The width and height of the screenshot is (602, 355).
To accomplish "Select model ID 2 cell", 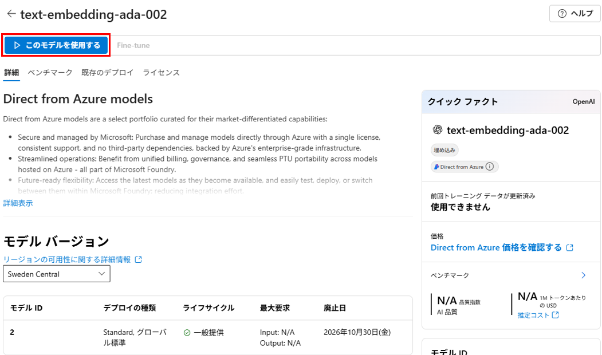I will pos(12,332).
